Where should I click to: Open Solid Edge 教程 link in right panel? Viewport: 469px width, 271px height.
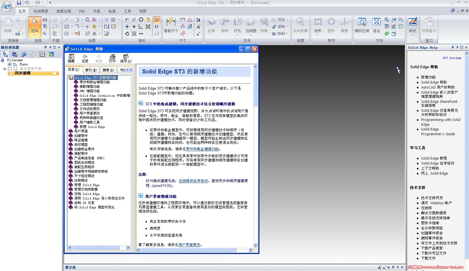pyautogui.click(x=434, y=158)
